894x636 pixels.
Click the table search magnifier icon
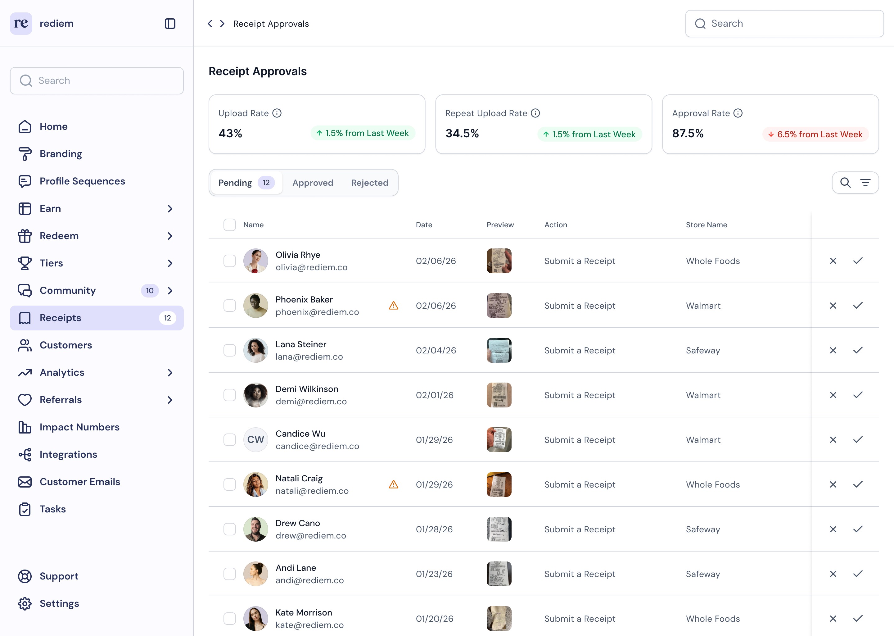[x=845, y=183]
